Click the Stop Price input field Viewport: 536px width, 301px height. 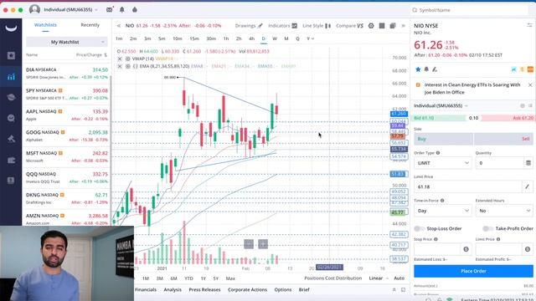click(437, 249)
